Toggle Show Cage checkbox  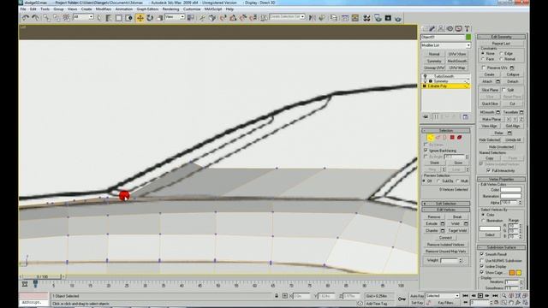pyautogui.click(x=482, y=272)
